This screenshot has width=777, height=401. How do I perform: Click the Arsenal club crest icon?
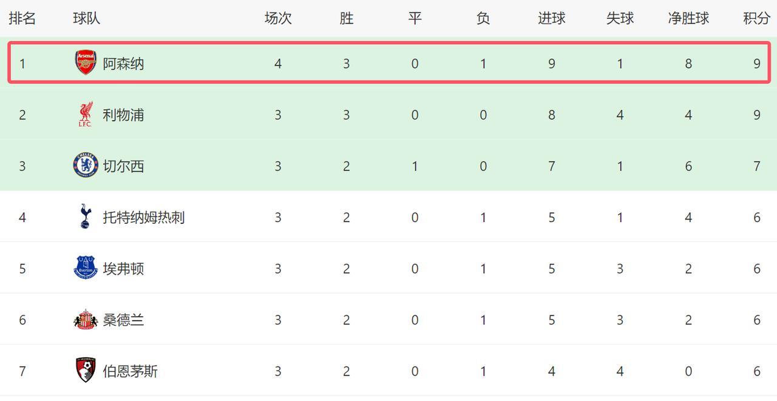tap(86, 63)
